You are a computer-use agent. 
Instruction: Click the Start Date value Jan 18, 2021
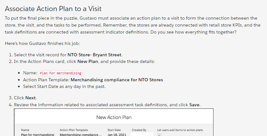click(117, 135)
